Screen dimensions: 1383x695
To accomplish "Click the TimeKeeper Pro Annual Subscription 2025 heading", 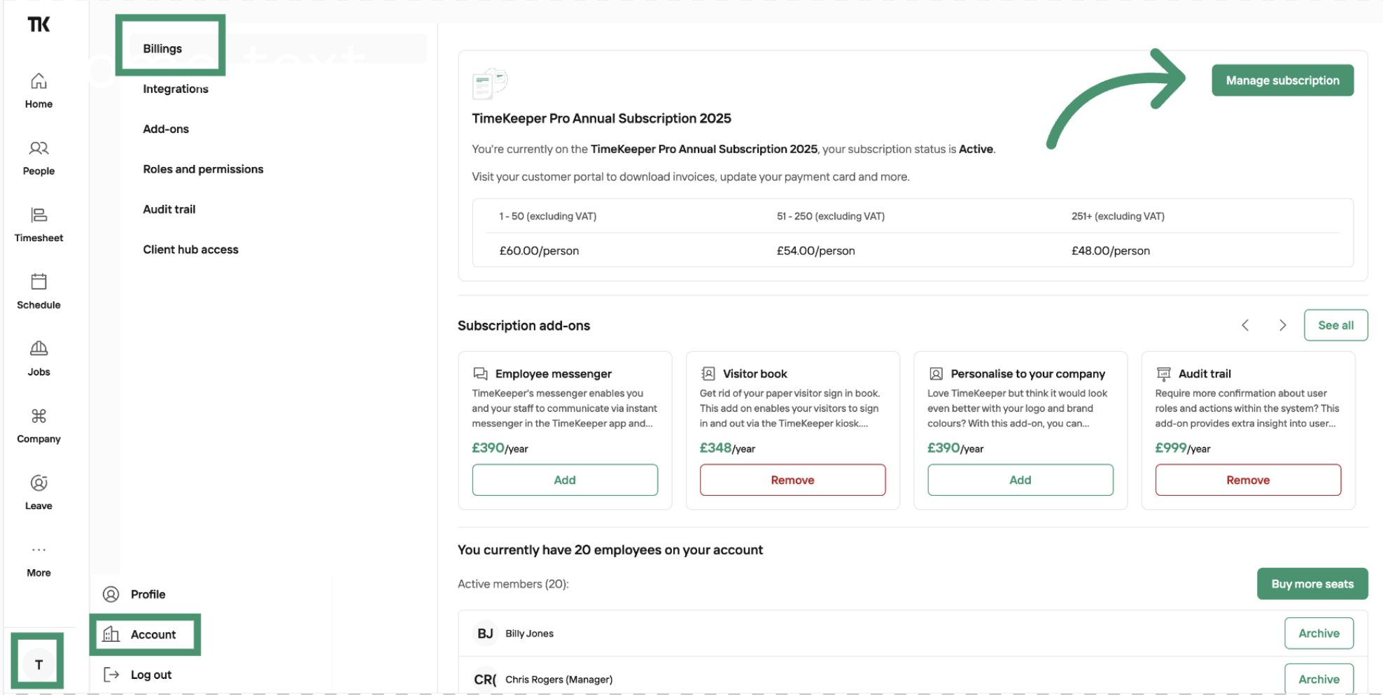I will pos(601,118).
